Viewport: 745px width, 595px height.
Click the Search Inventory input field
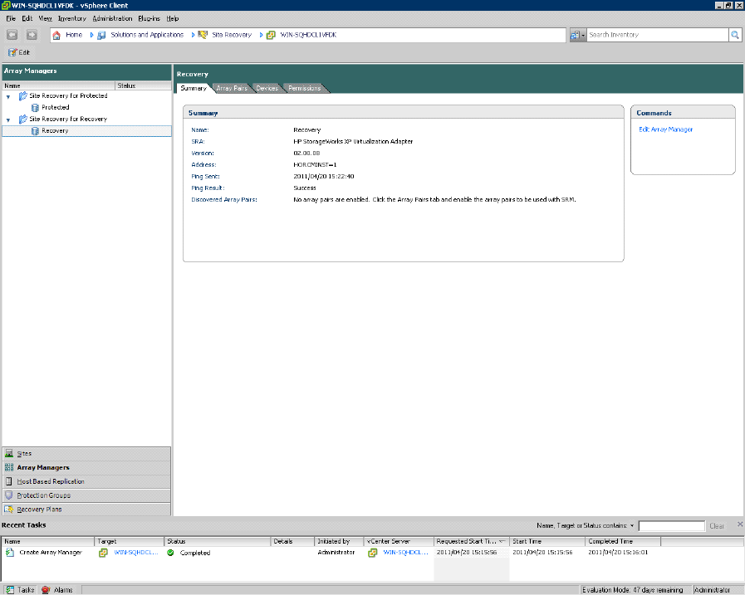tap(656, 35)
